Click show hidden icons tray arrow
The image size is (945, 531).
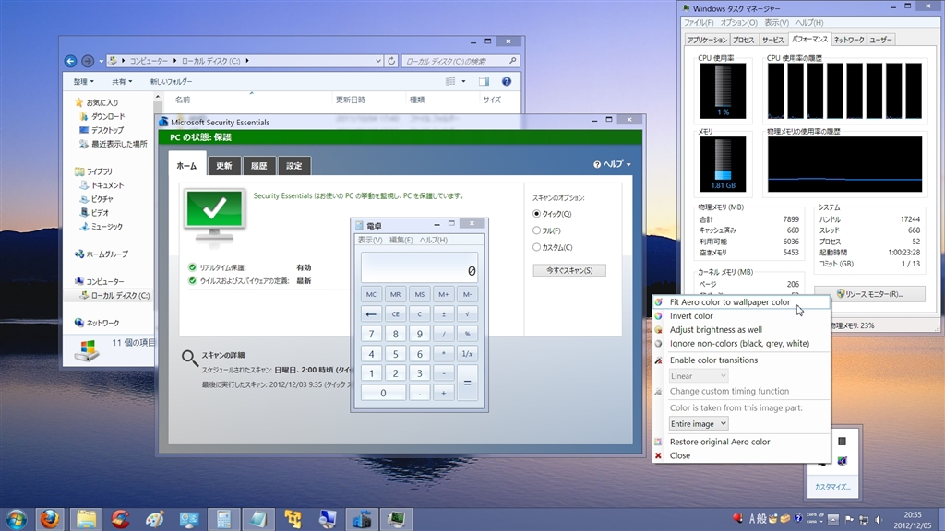(833, 519)
